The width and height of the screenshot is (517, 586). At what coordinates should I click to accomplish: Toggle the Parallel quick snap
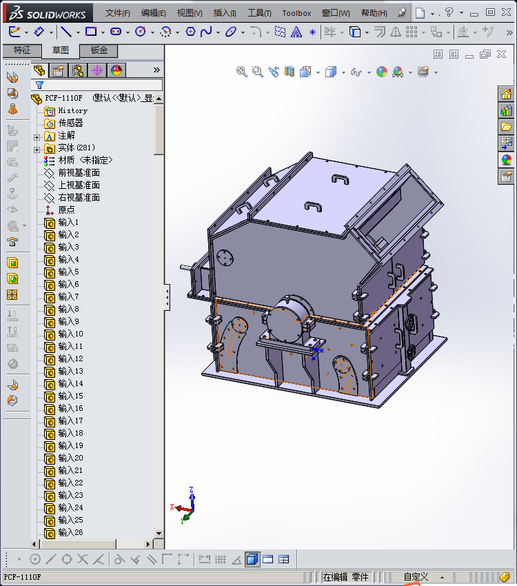pyautogui.click(x=151, y=560)
